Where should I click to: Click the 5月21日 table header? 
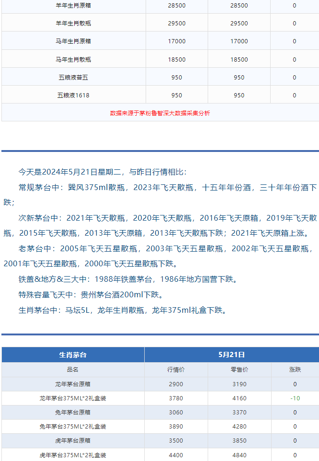232,355
